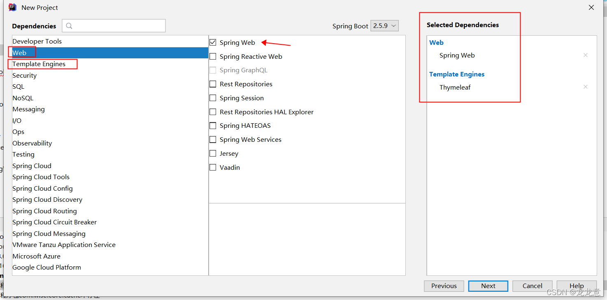Image resolution: width=607 pixels, height=300 pixels.
Task: Select Spring Cloud Messaging category
Action: coord(110,233)
